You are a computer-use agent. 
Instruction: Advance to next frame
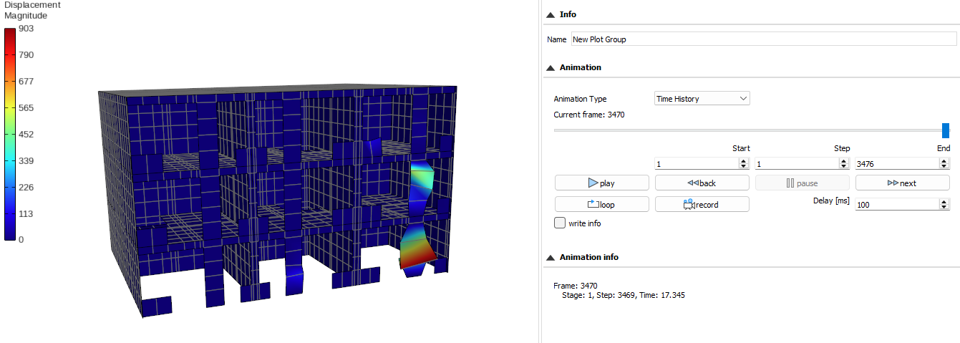(903, 183)
